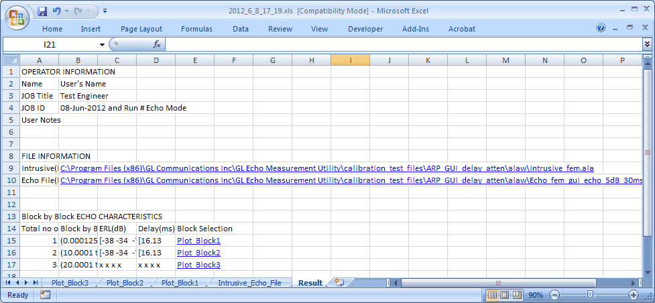Open the Name Box dropdown arrow
This screenshot has height=303, width=655.
click(x=102, y=44)
